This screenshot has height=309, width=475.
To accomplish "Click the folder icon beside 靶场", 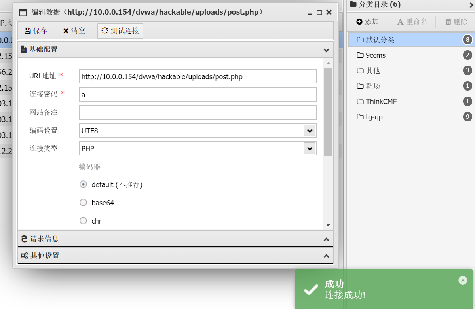I will click(x=360, y=86).
